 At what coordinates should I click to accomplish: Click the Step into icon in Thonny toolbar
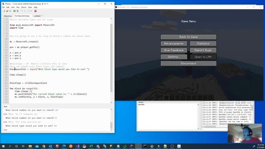(25, 11)
